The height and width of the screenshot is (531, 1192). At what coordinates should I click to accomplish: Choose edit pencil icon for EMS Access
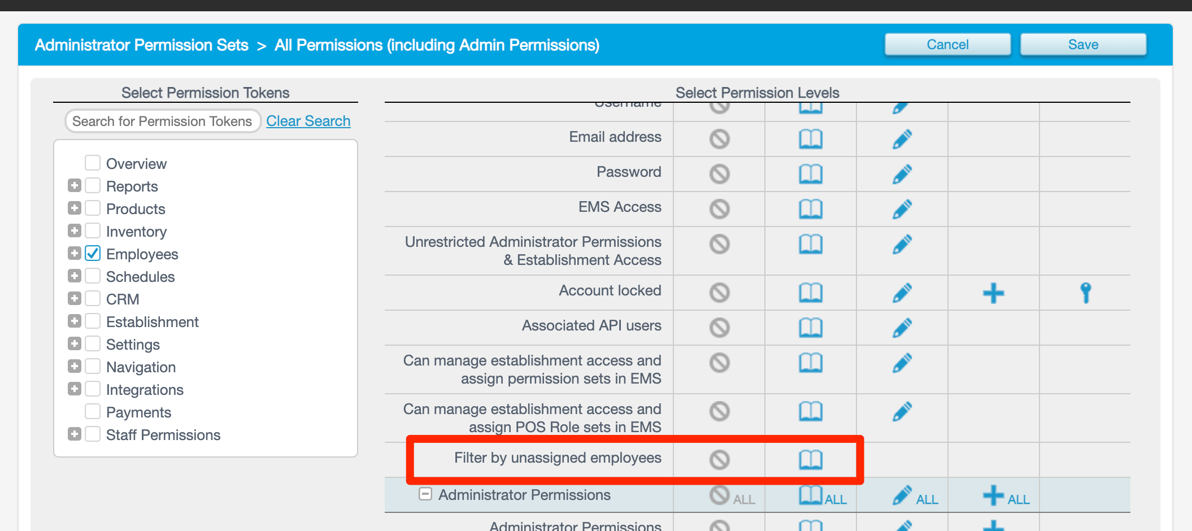[x=902, y=209]
